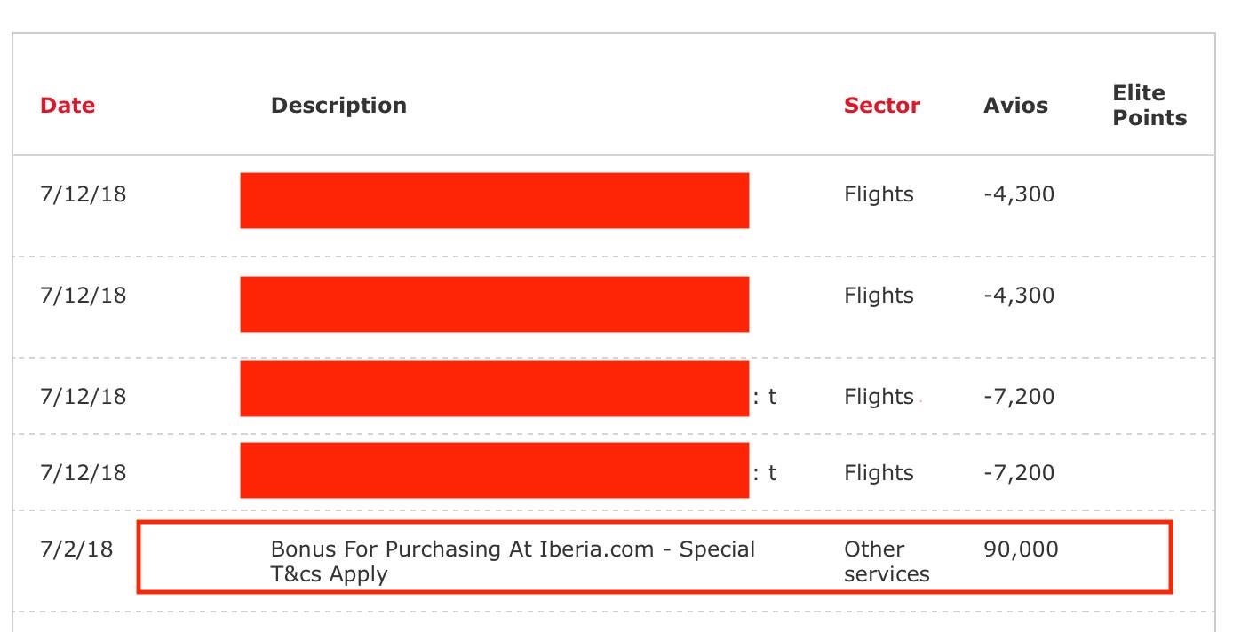Click the Avios column header
The height and width of the screenshot is (632, 1249).
coord(1015,106)
